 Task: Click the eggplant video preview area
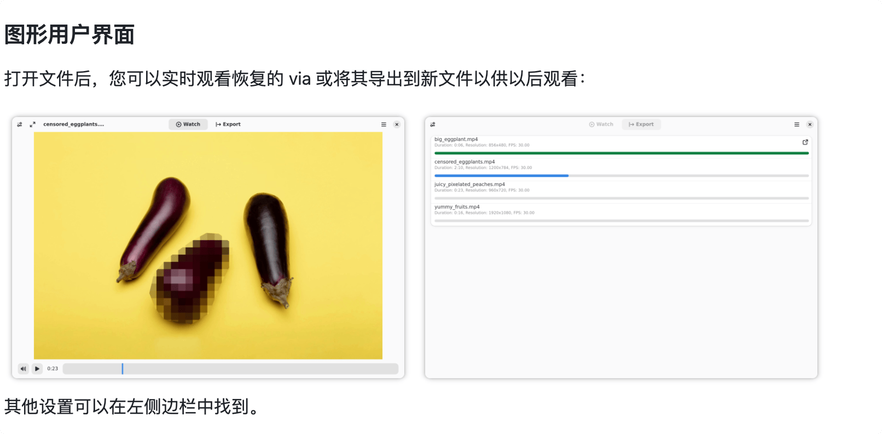(208, 245)
